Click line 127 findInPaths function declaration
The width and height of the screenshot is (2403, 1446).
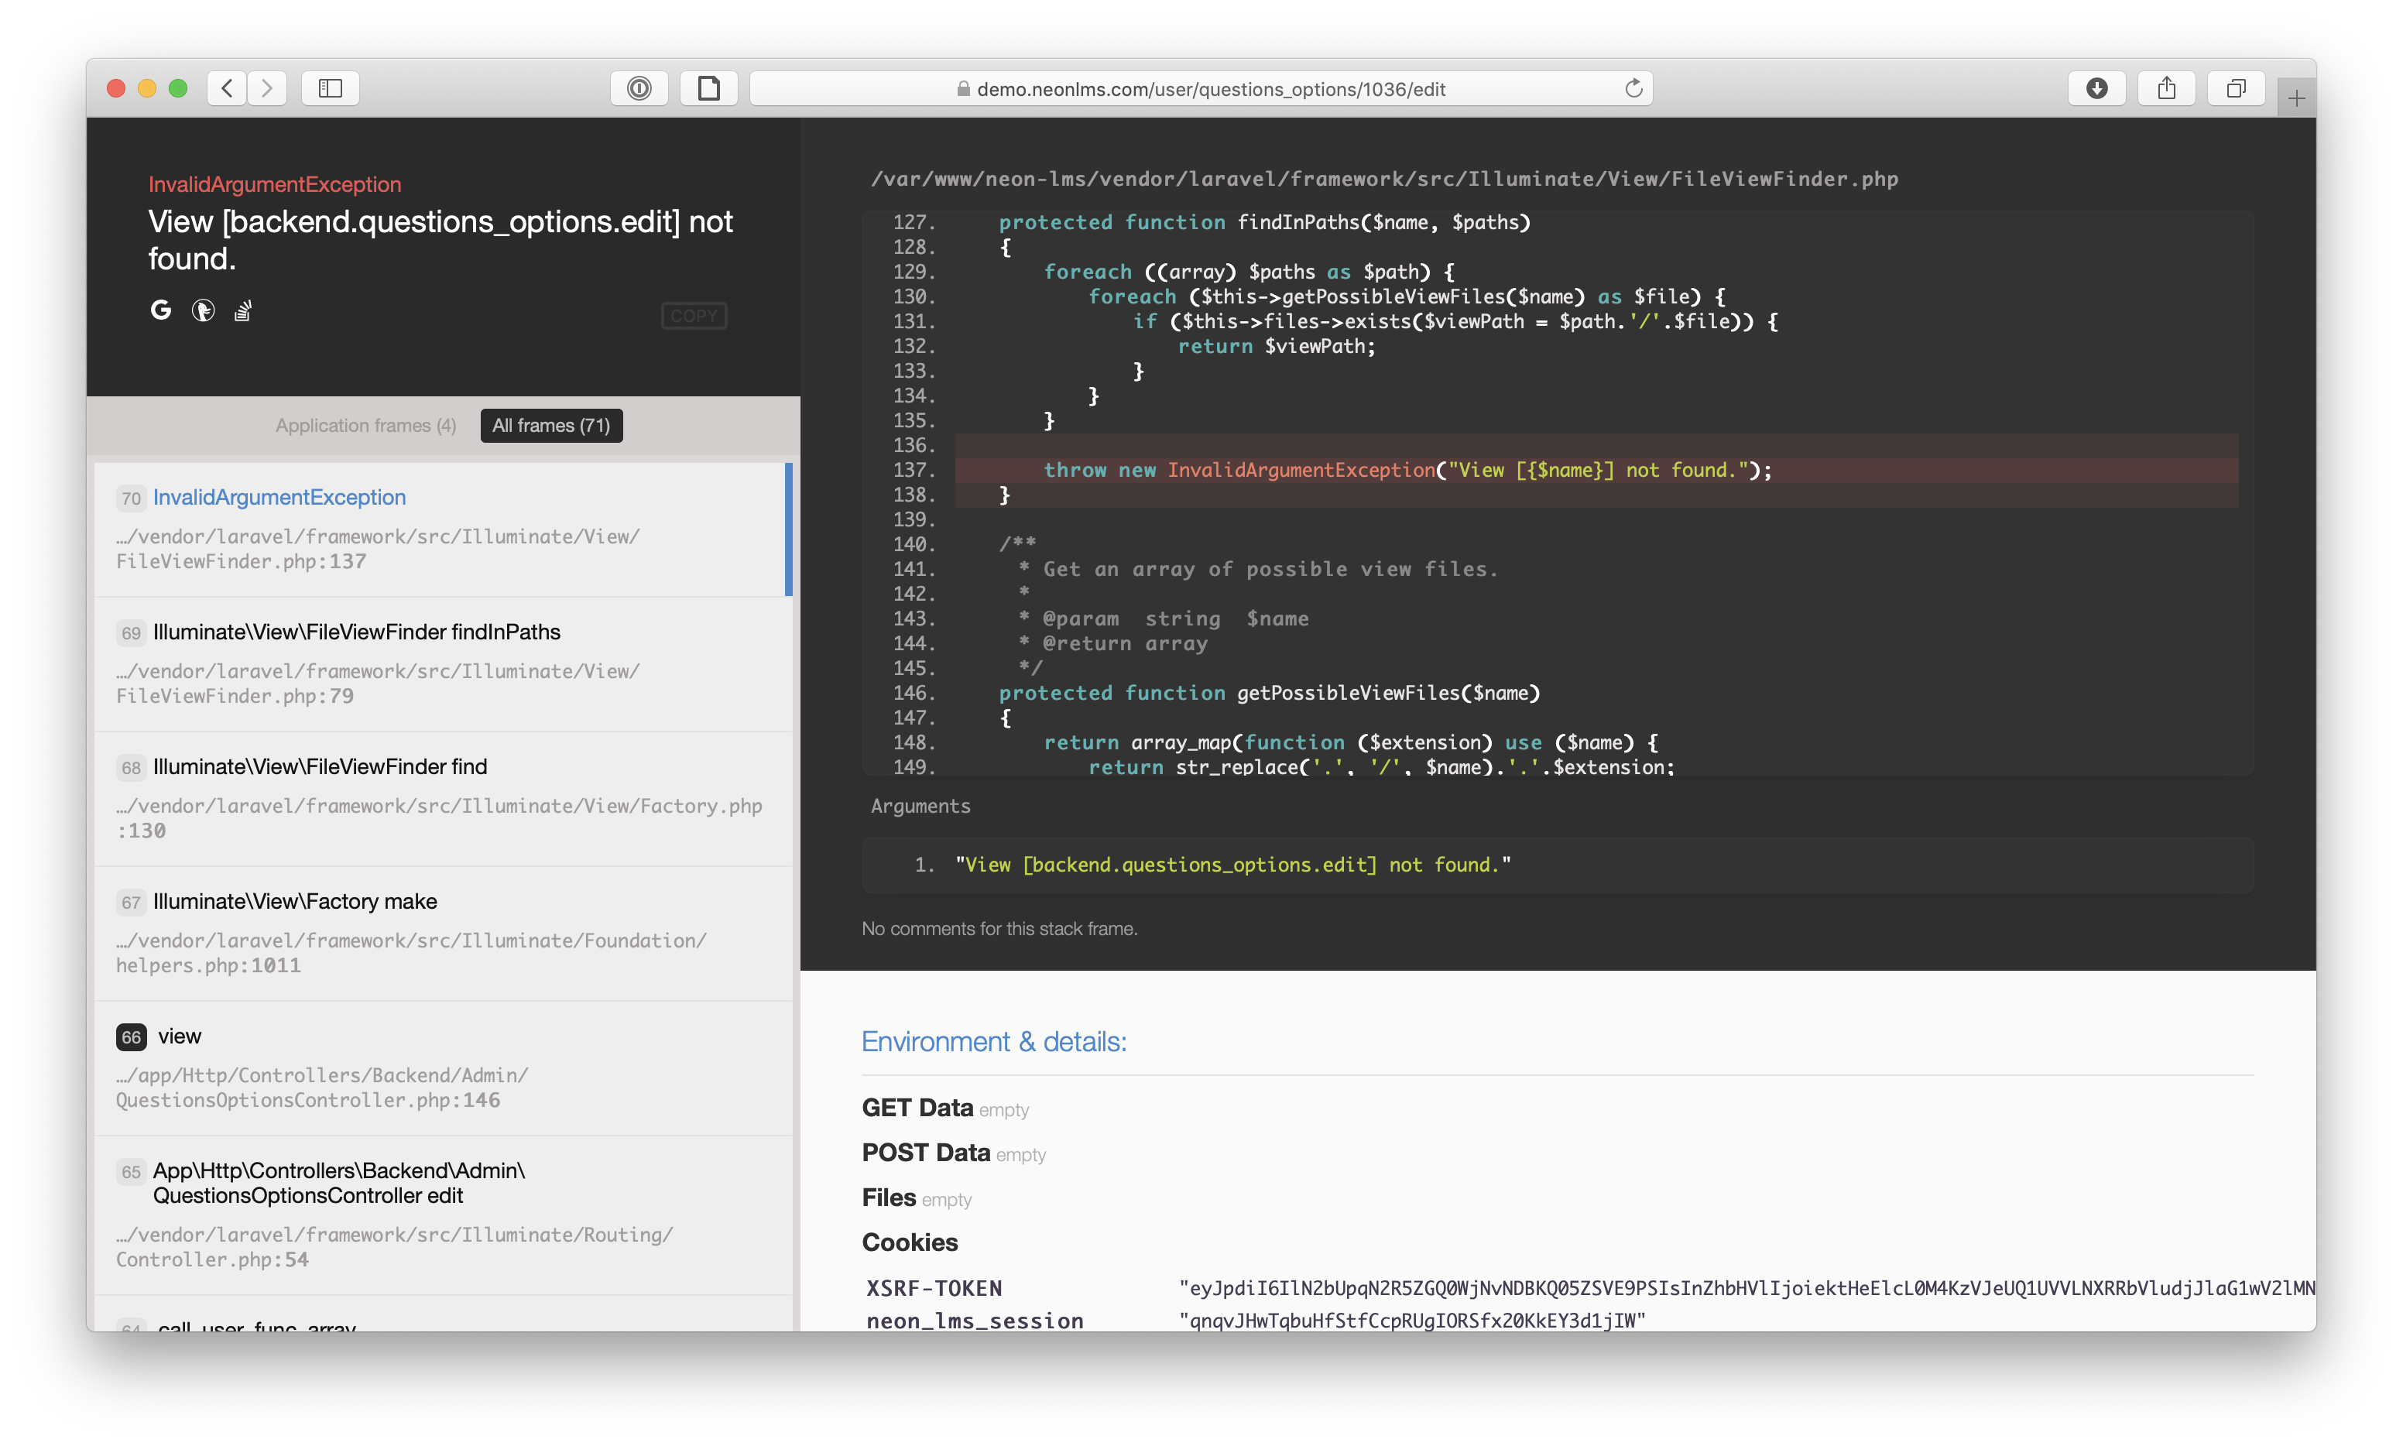click(1264, 222)
